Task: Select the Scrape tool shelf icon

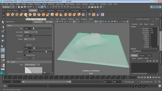Action: pos(57,15)
